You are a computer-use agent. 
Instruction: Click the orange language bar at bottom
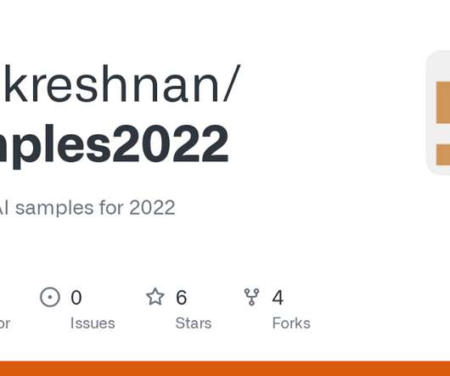click(225, 368)
